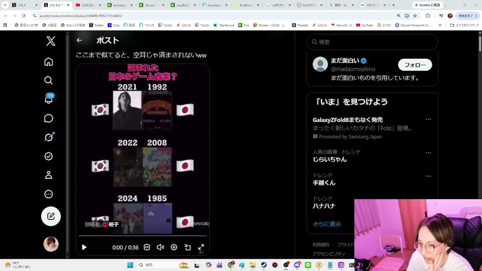Switch to the Stream Kick tab
Screen dimensions: 482x271
pos(151,5)
